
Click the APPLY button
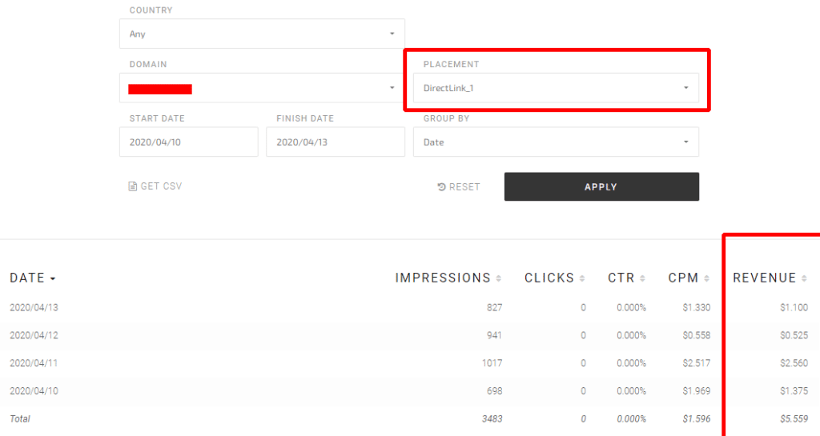(x=601, y=187)
